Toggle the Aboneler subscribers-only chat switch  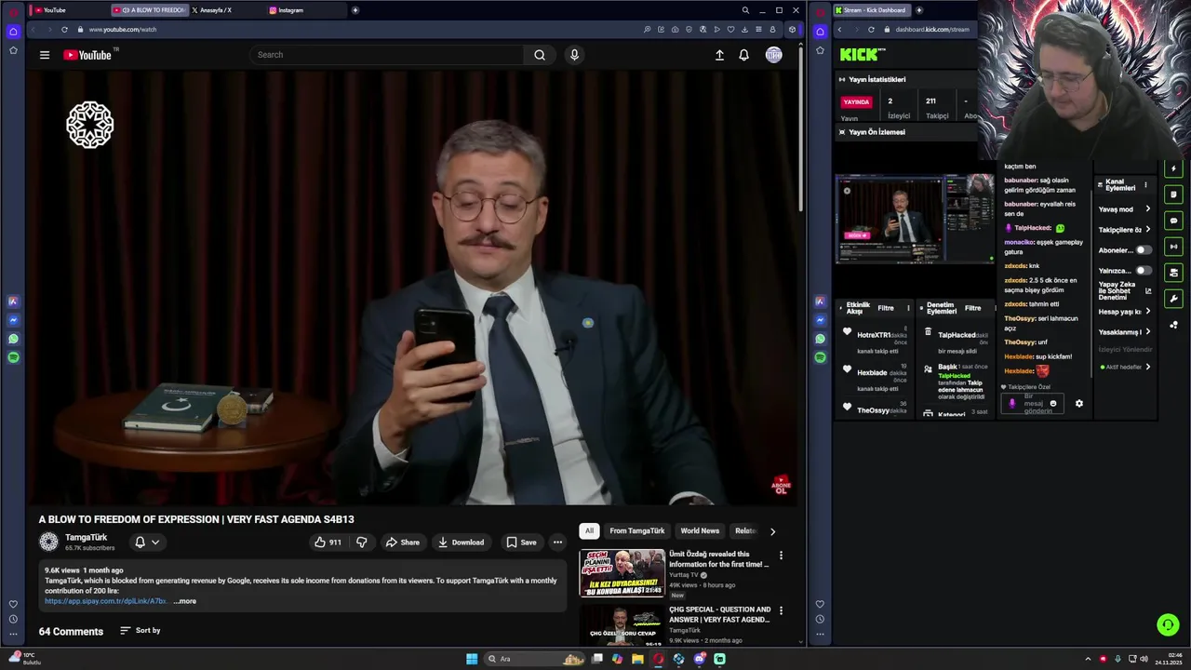[1144, 250]
